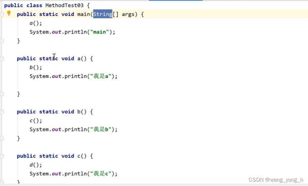Click the public keyword before class
Image resolution: width=308 pixels, height=186 pixels.
(x=13, y=5)
